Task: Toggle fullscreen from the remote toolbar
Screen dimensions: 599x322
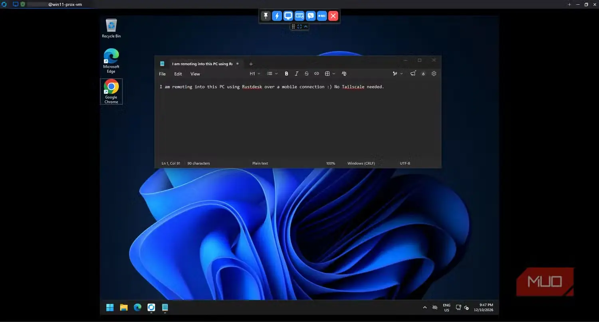Action: point(299,26)
